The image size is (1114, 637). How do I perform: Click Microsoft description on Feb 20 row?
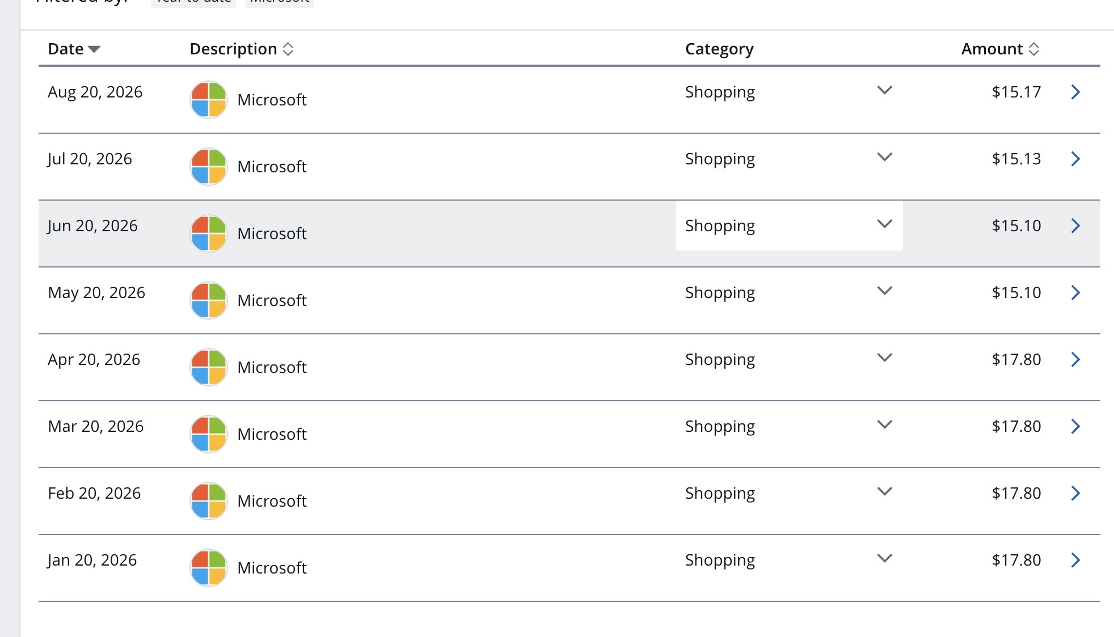[272, 501]
